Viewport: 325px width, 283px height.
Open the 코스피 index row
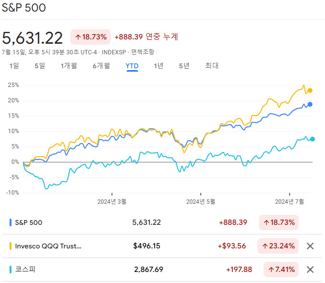[x=25, y=270]
